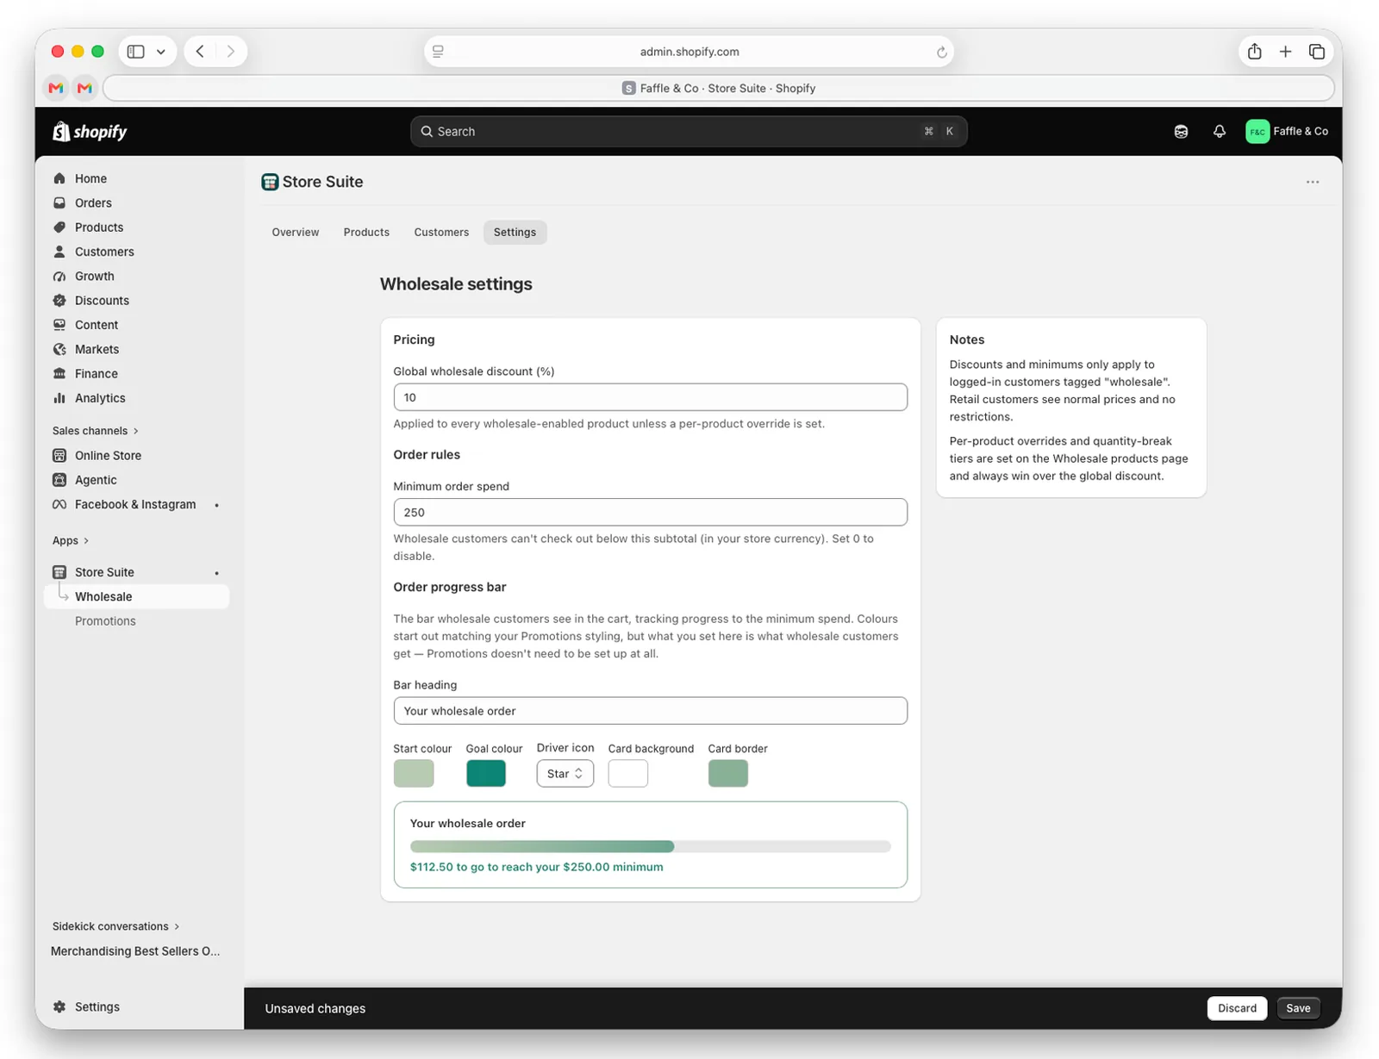Switch to the Overview tab
The image size is (1379, 1059).
(x=296, y=232)
